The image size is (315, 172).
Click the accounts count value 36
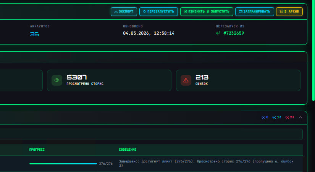tap(34, 34)
